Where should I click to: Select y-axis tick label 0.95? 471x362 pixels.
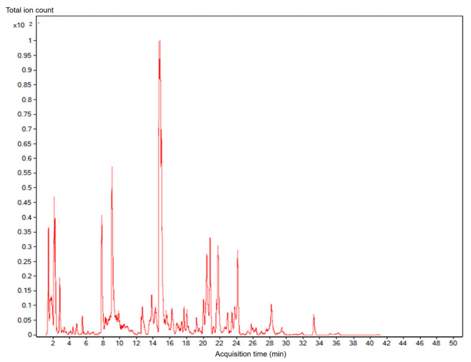click(25, 55)
